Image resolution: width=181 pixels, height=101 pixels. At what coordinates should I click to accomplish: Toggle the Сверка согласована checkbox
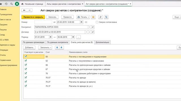97,22
